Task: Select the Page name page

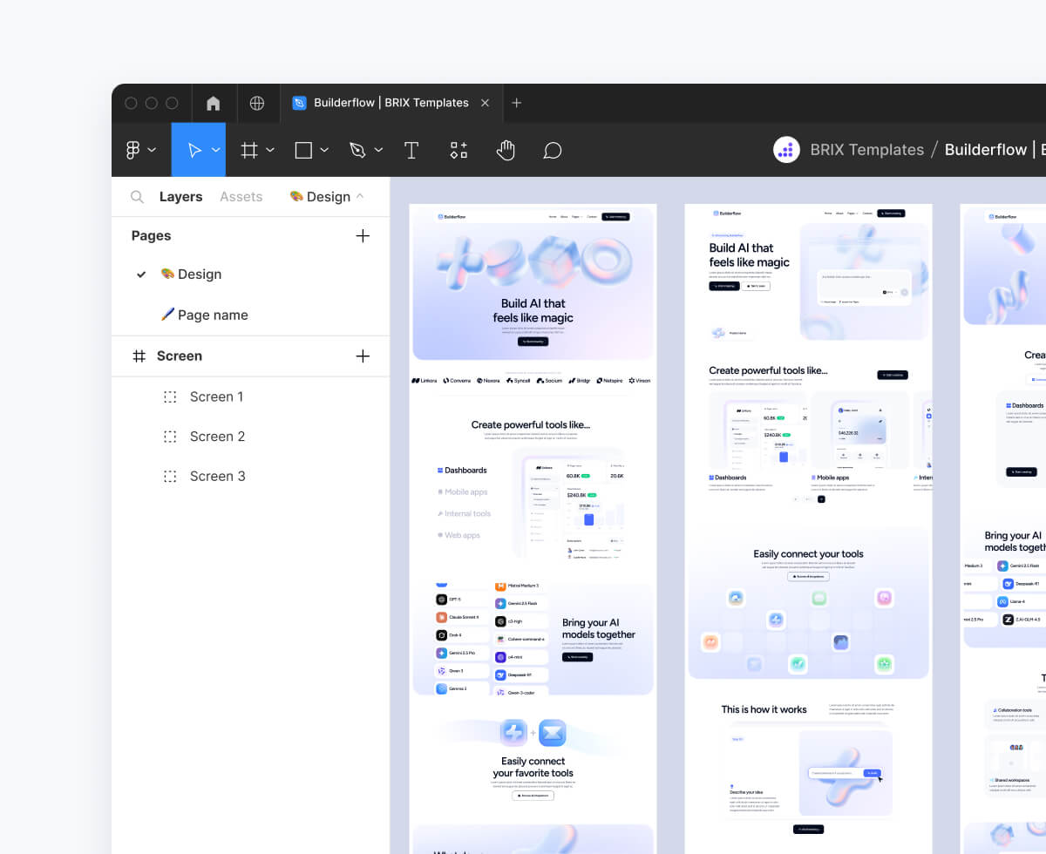Action: pos(213,315)
